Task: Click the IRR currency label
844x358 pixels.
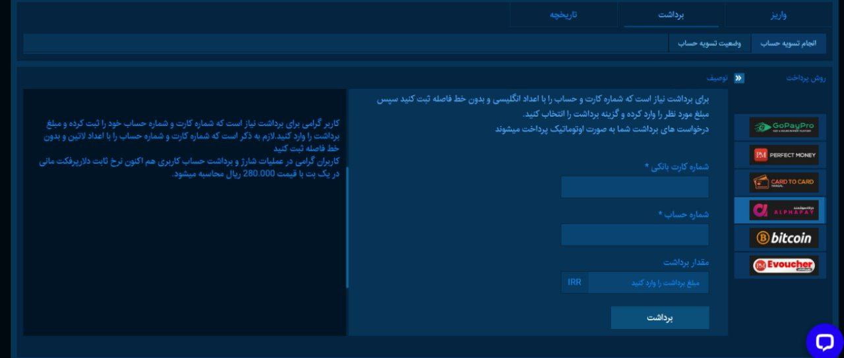Action: coord(575,282)
